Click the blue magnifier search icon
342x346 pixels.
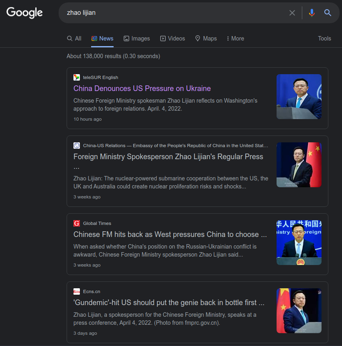pyautogui.click(x=328, y=13)
